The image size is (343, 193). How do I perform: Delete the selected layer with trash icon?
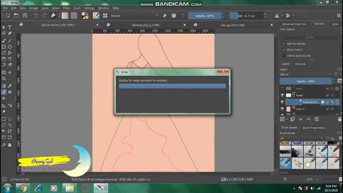click(339, 119)
